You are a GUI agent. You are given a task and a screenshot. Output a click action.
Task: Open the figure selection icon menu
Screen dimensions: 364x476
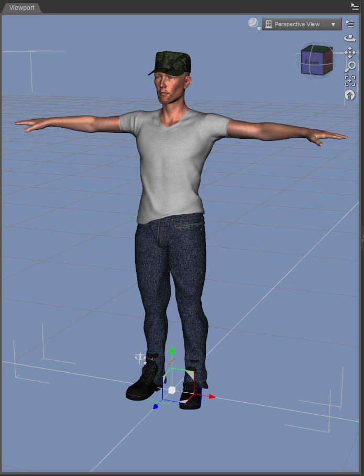pyautogui.click(x=140, y=359)
